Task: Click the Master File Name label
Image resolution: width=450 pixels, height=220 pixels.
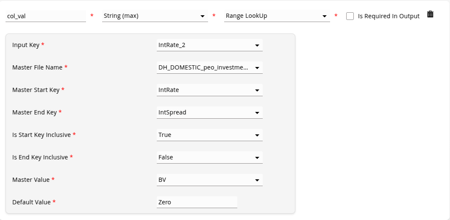Action: click(x=37, y=67)
